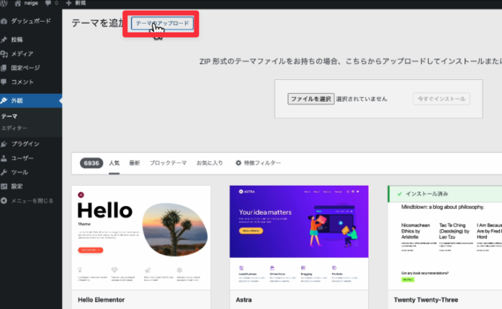The image size is (502, 309).
Task: Click the comment bubble icon beside コメント
Action: (x=5, y=81)
